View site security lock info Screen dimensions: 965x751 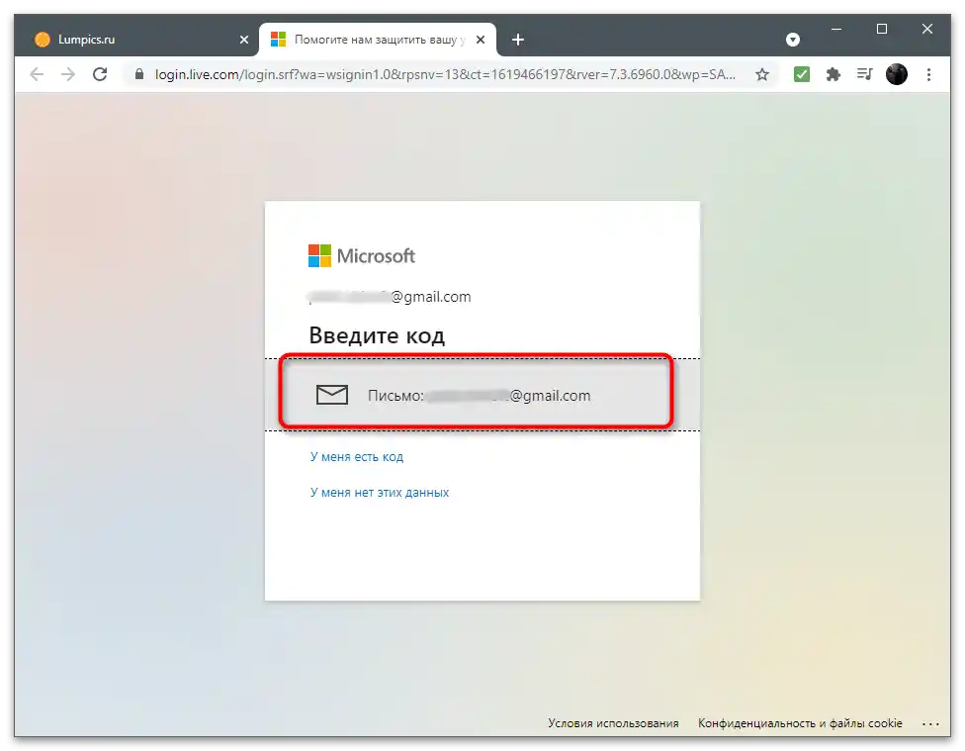[139, 74]
